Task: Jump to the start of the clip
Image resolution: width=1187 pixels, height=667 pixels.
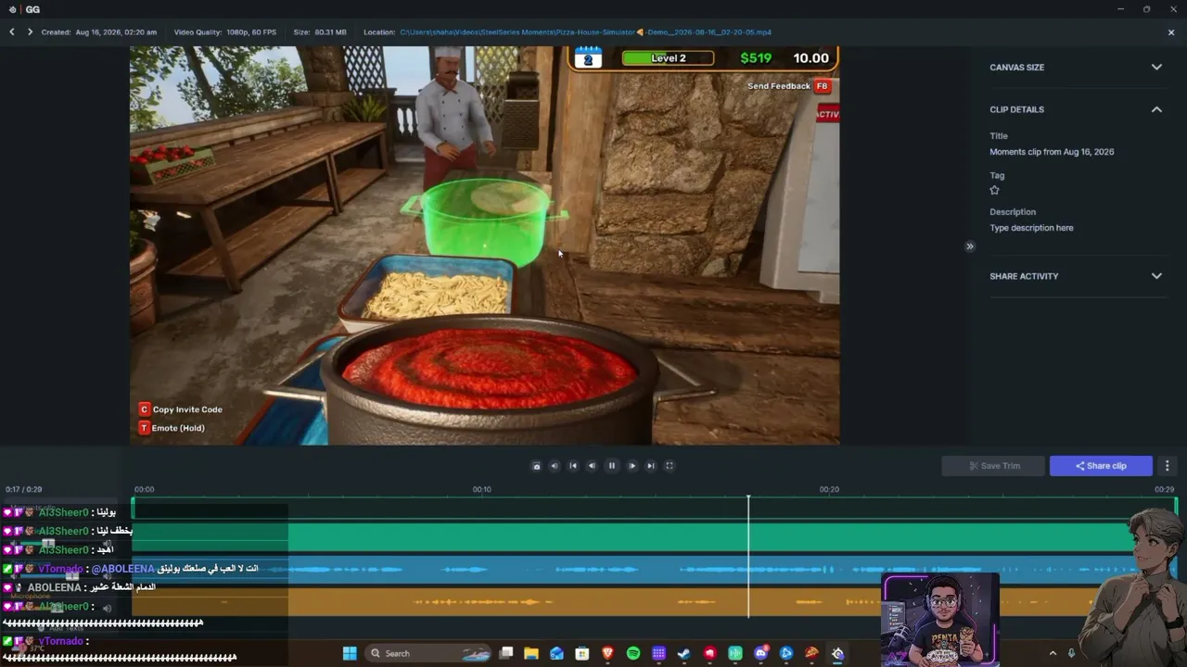Action: (x=573, y=466)
